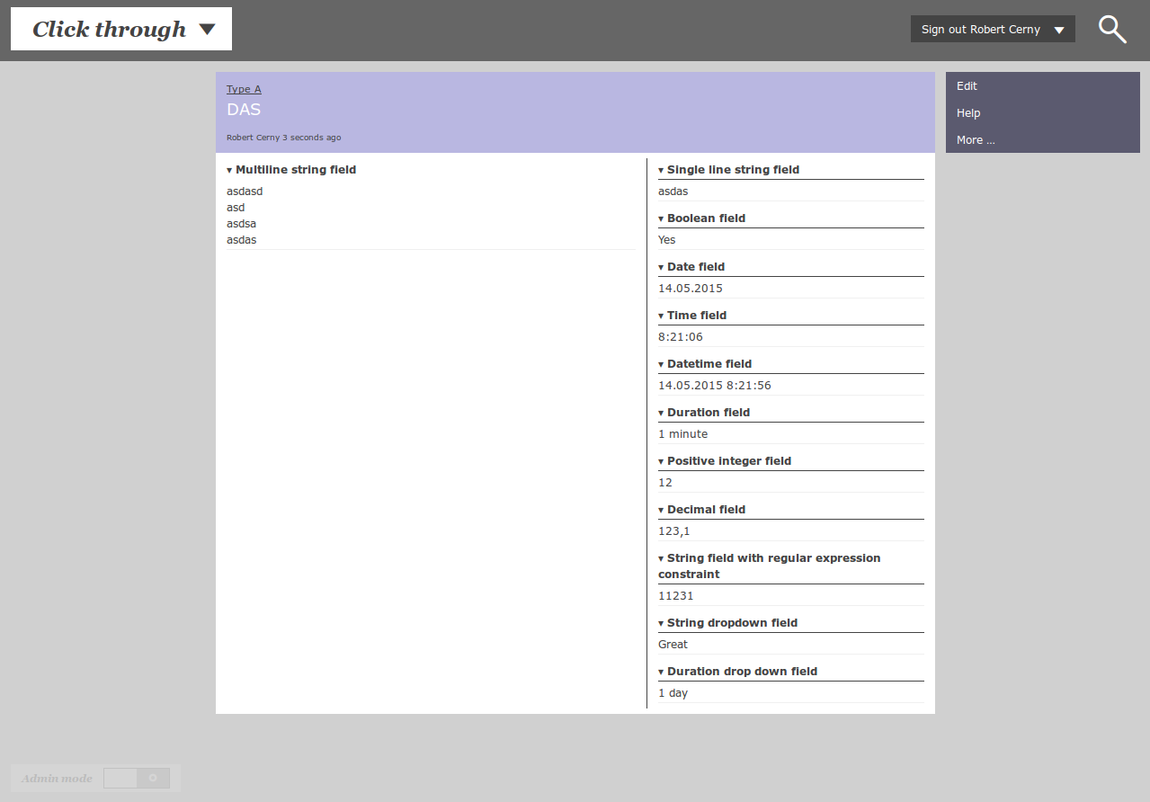
Task: Follow the Type A link
Action: (244, 89)
